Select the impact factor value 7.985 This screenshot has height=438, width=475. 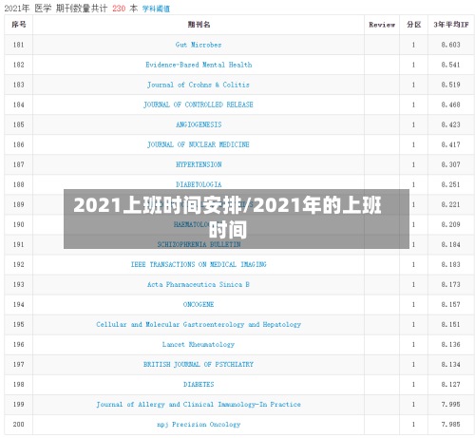tap(450, 424)
